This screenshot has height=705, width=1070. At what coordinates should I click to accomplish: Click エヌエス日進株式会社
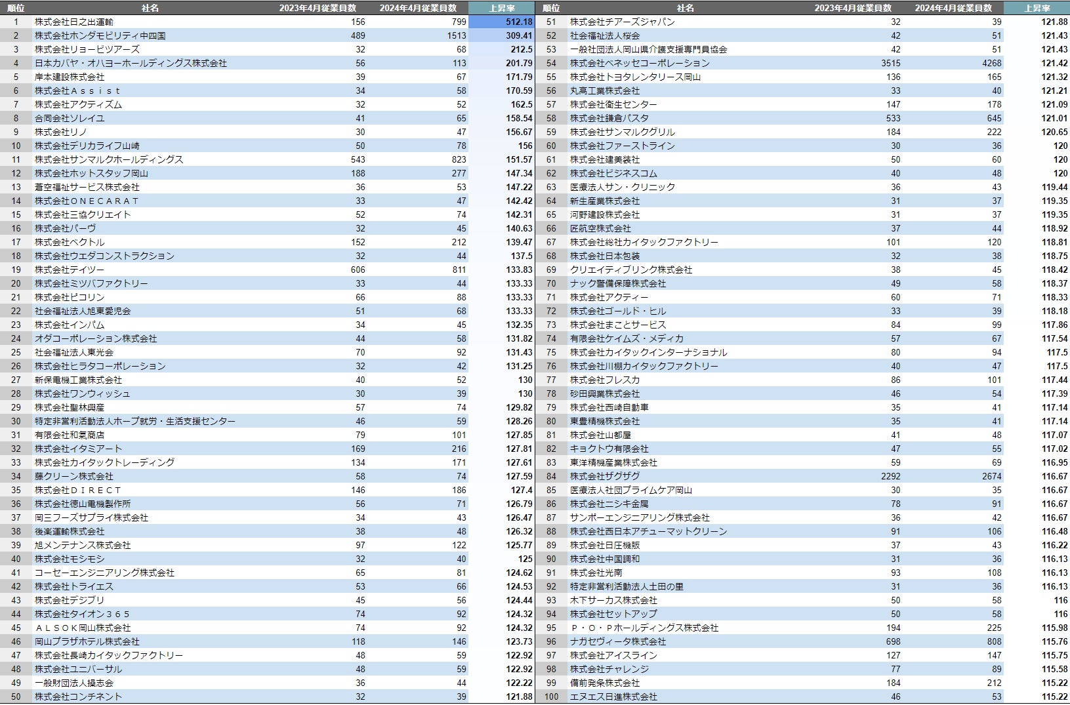613,696
